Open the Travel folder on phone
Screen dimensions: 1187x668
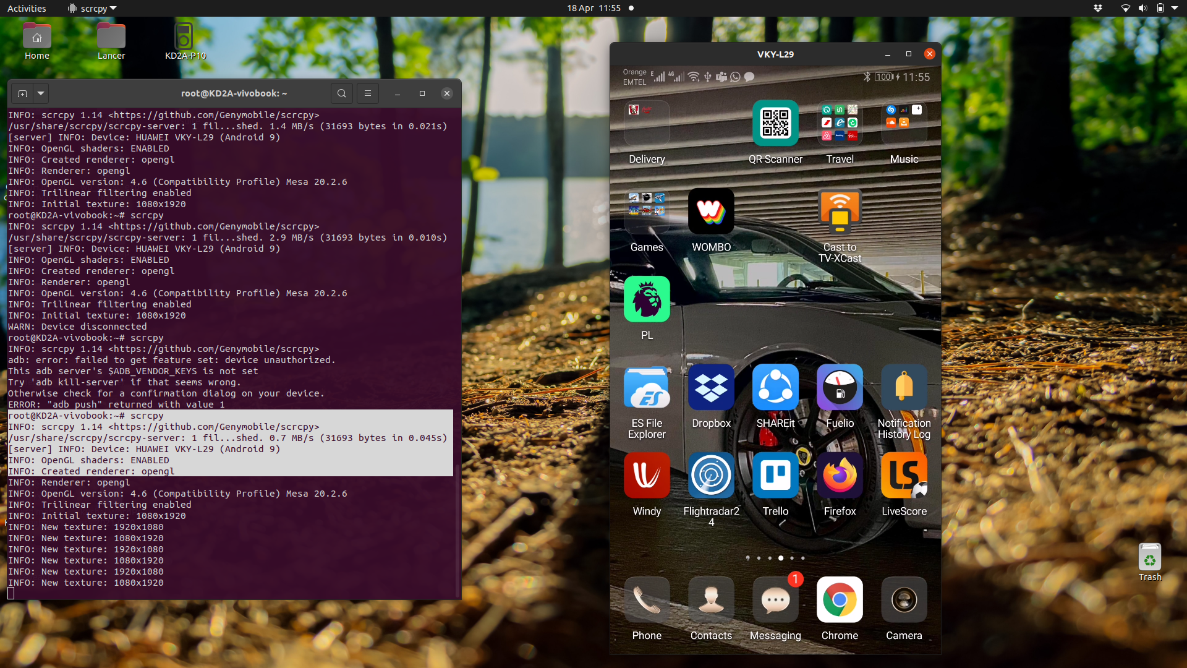(840, 123)
